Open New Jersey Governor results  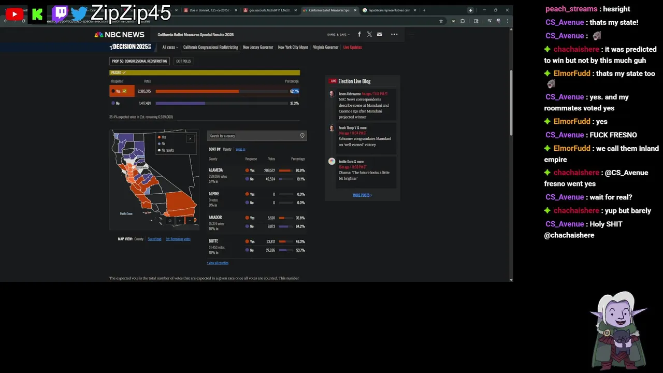click(258, 47)
